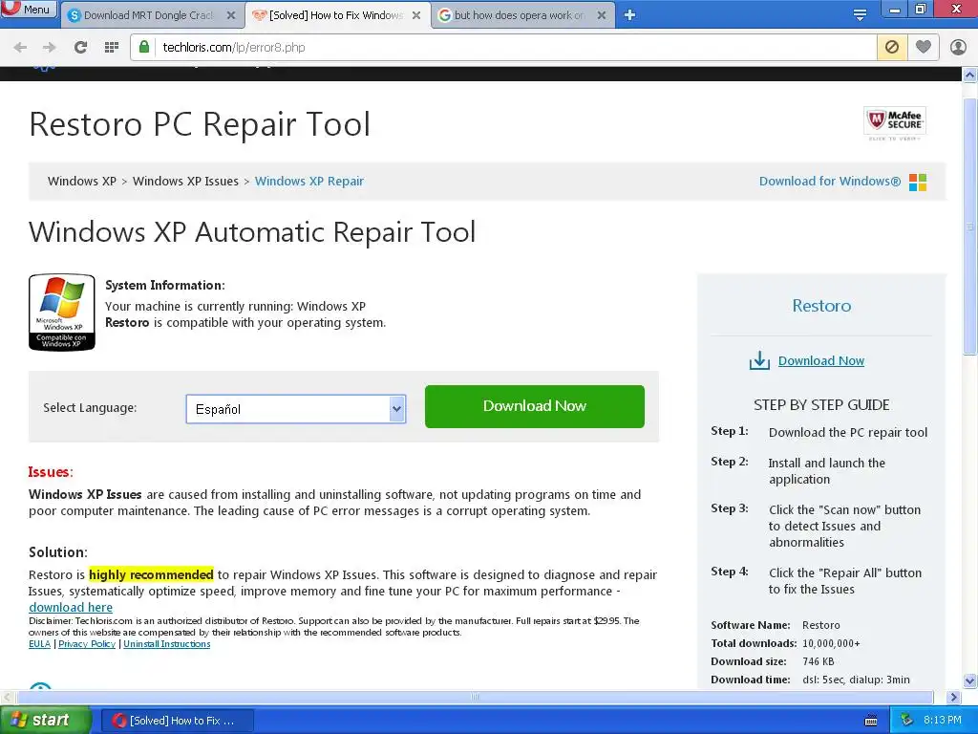Open the Uninstall Instructions link
This screenshot has width=978, height=734.
[166, 644]
